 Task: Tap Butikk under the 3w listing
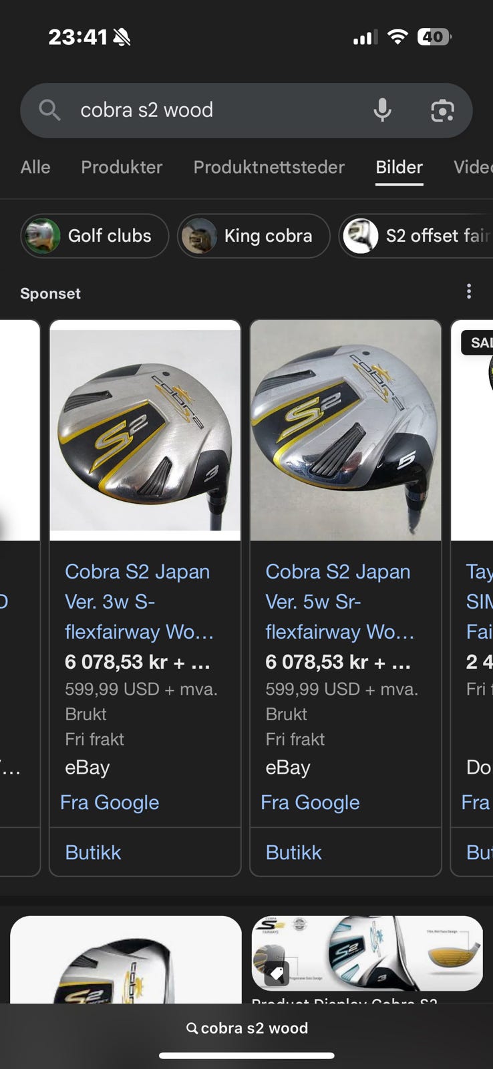[93, 853]
